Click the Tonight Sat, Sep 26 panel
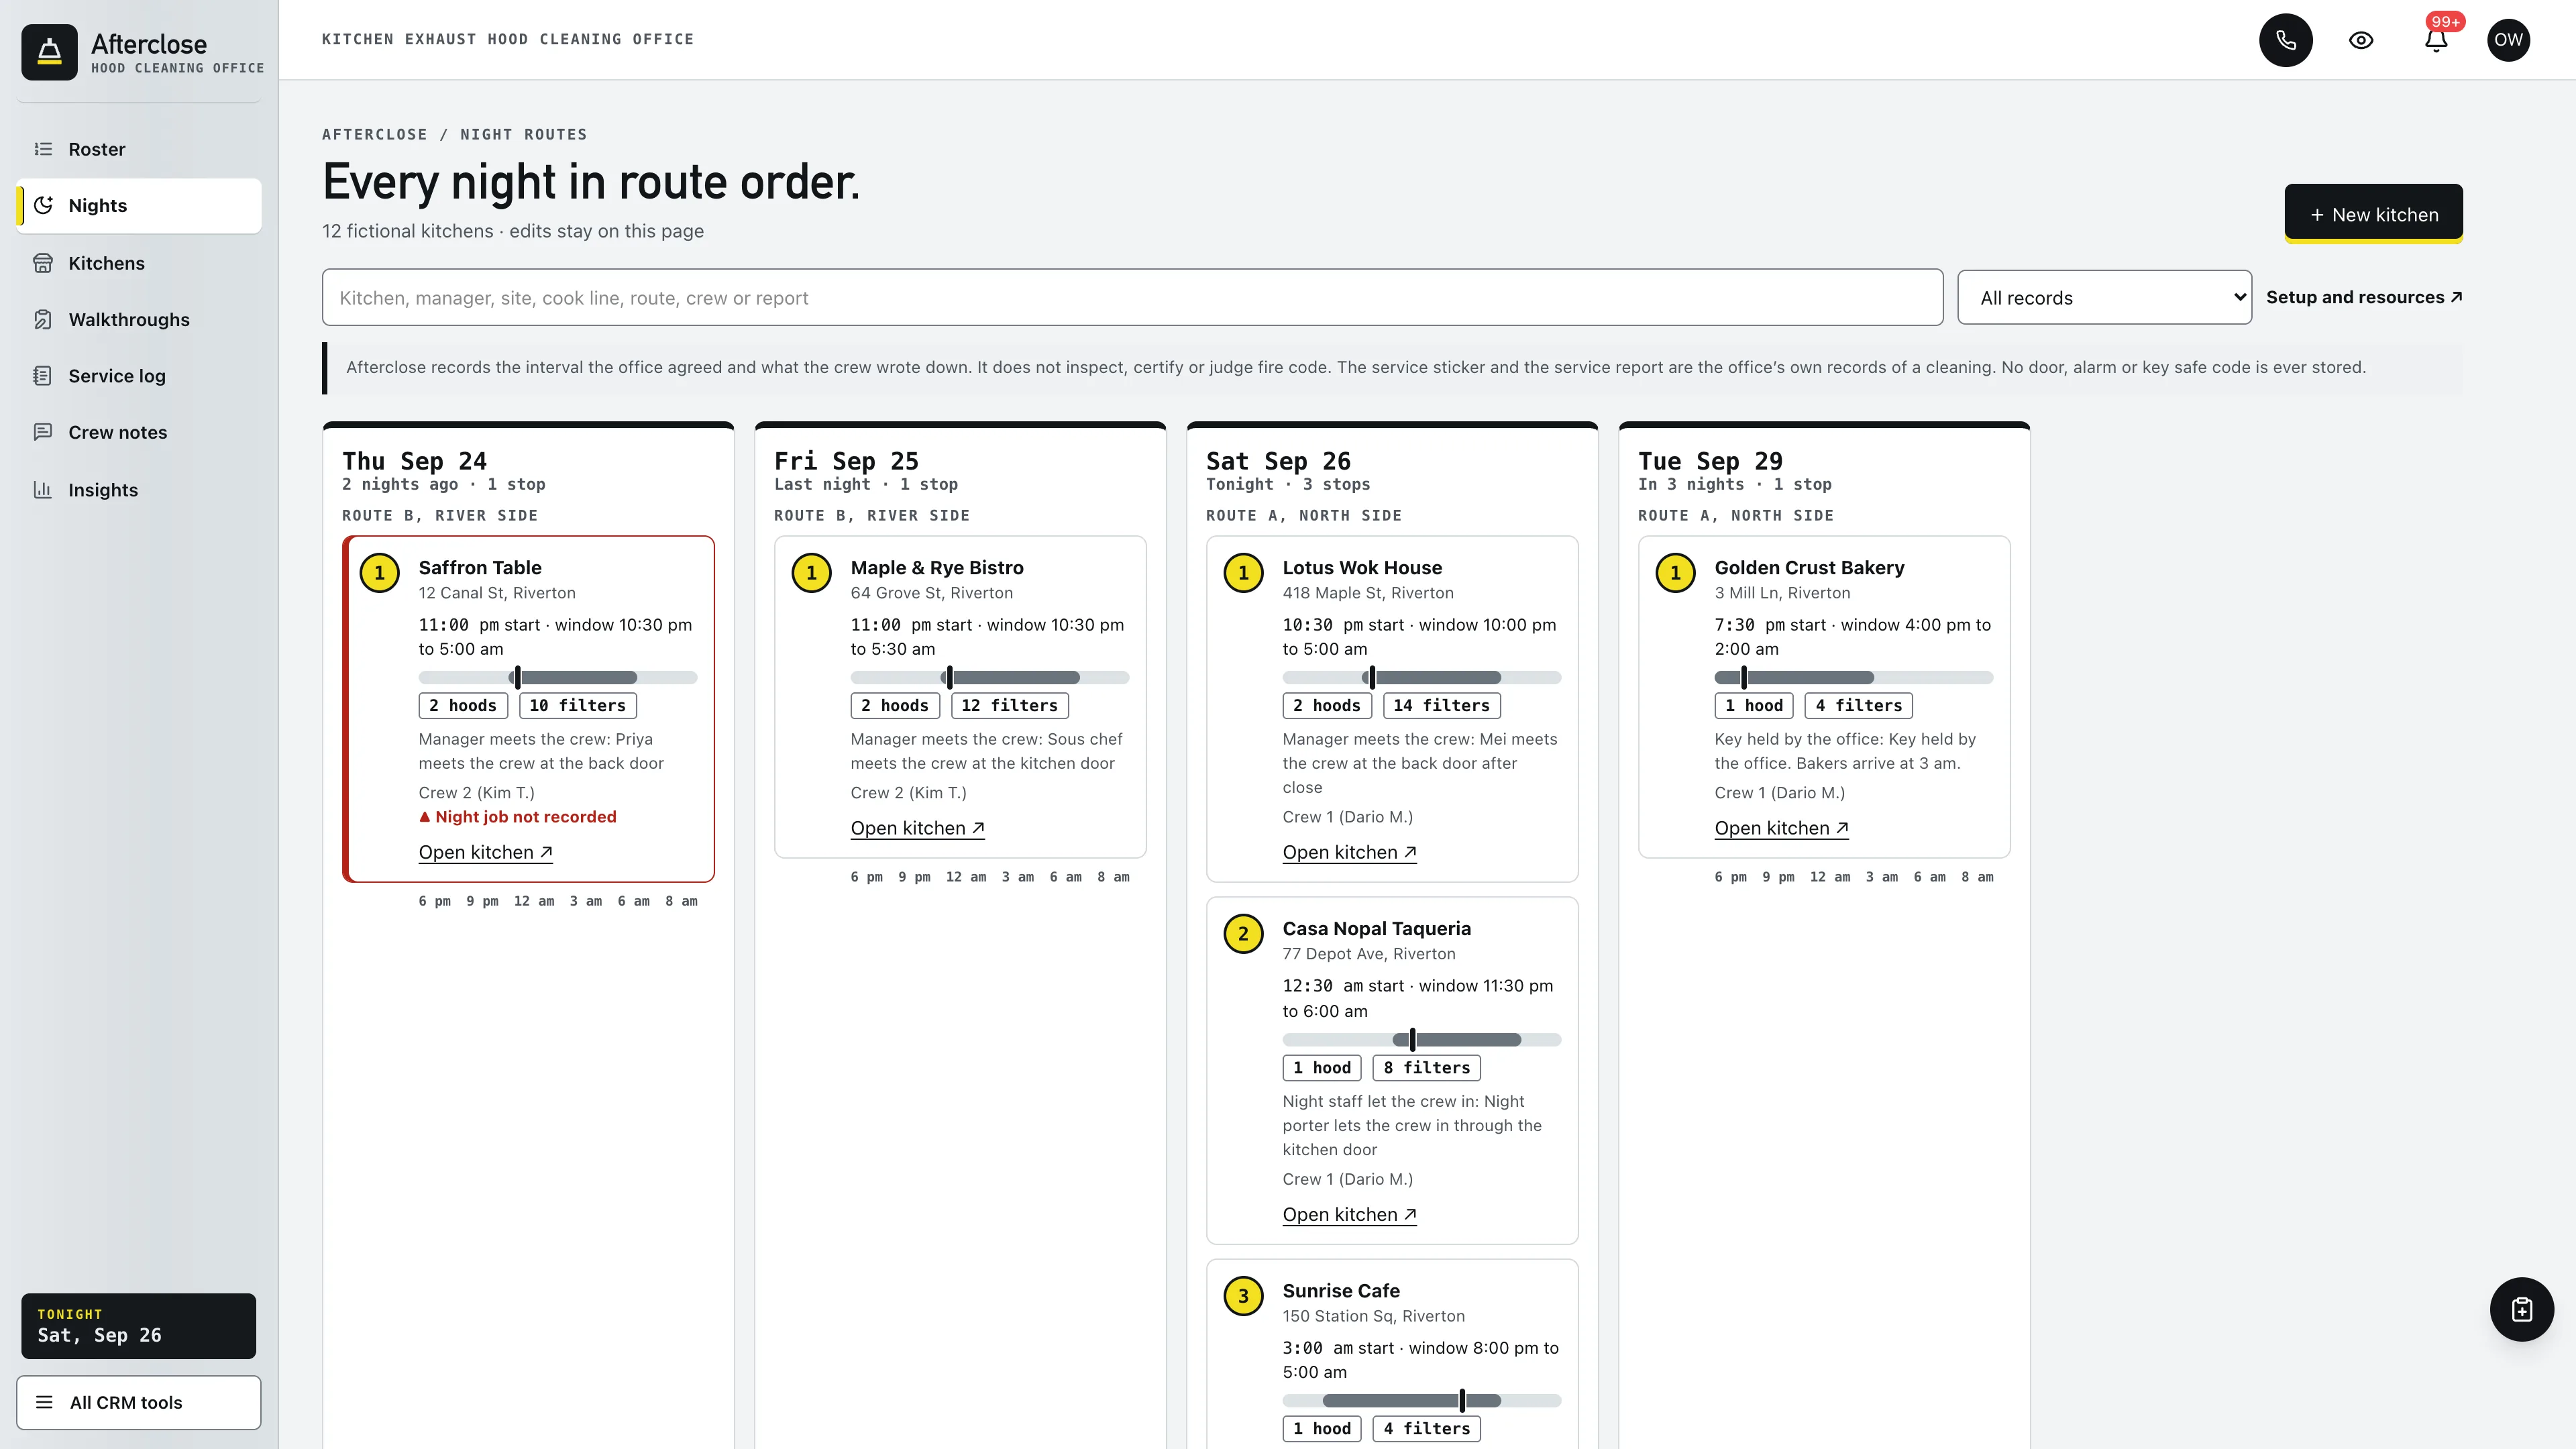Image resolution: width=2576 pixels, height=1449 pixels. coord(139,1326)
